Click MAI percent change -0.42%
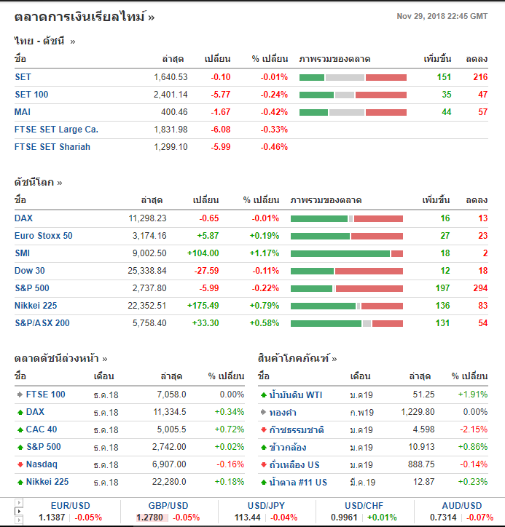This screenshot has width=505, height=527. pos(274,112)
